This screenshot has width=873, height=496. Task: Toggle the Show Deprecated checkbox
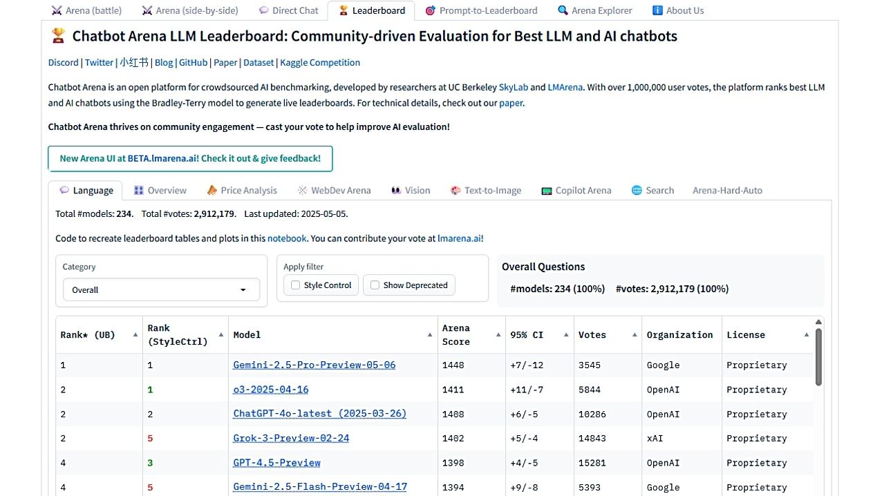click(375, 285)
